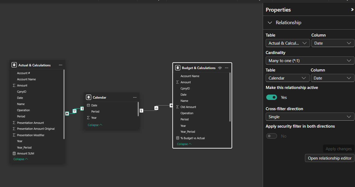This screenshot has width=355, height=187.
Task: Collapse the Properties pane with double chevron
Action: [352, 10]
